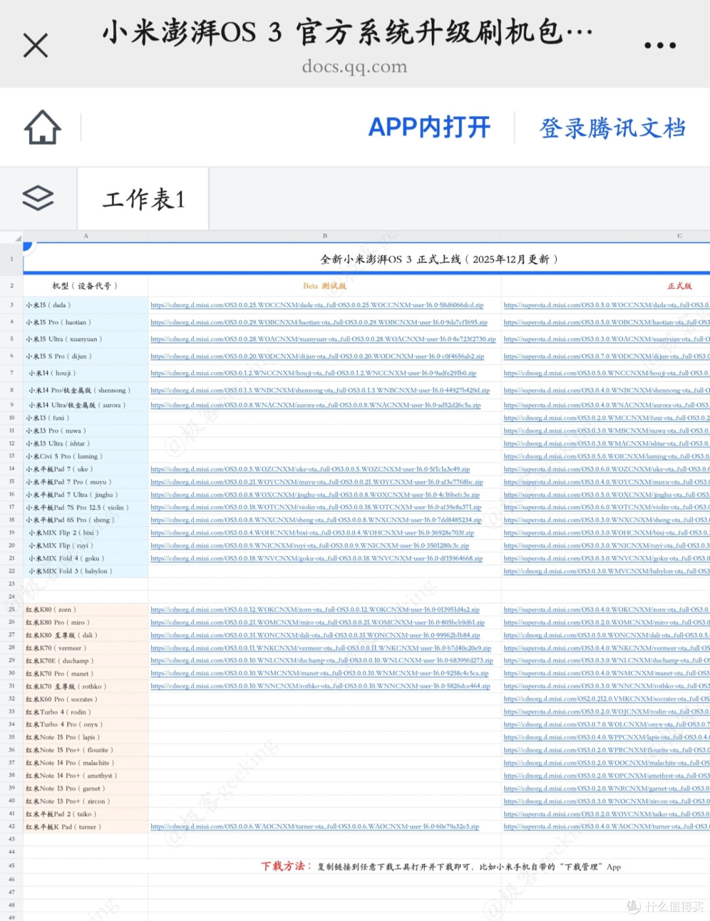The image size is (710, 921).
Task: Select the cell 小米Civi 5 Pro (luming)
Action: (x=85, y=456)
